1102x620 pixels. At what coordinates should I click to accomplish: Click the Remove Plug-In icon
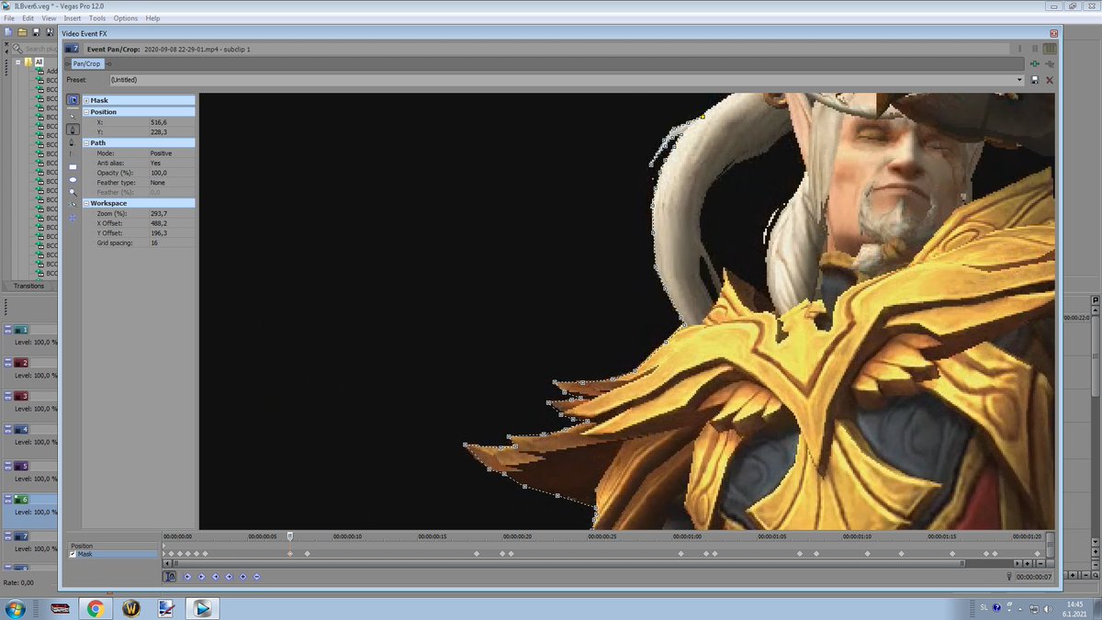pos(1050,64)
